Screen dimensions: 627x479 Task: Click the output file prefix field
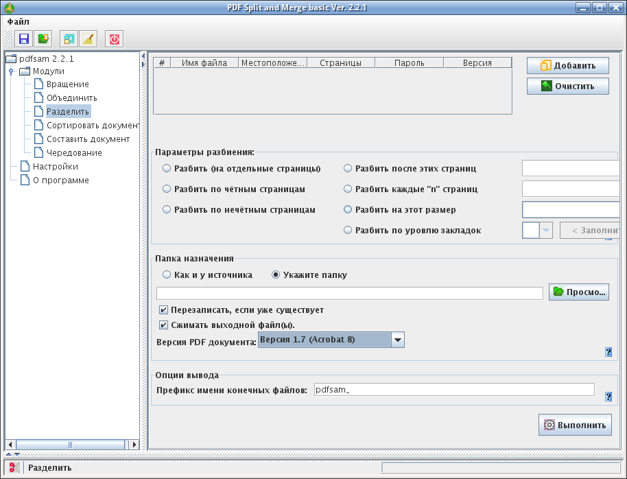(454, 390)
